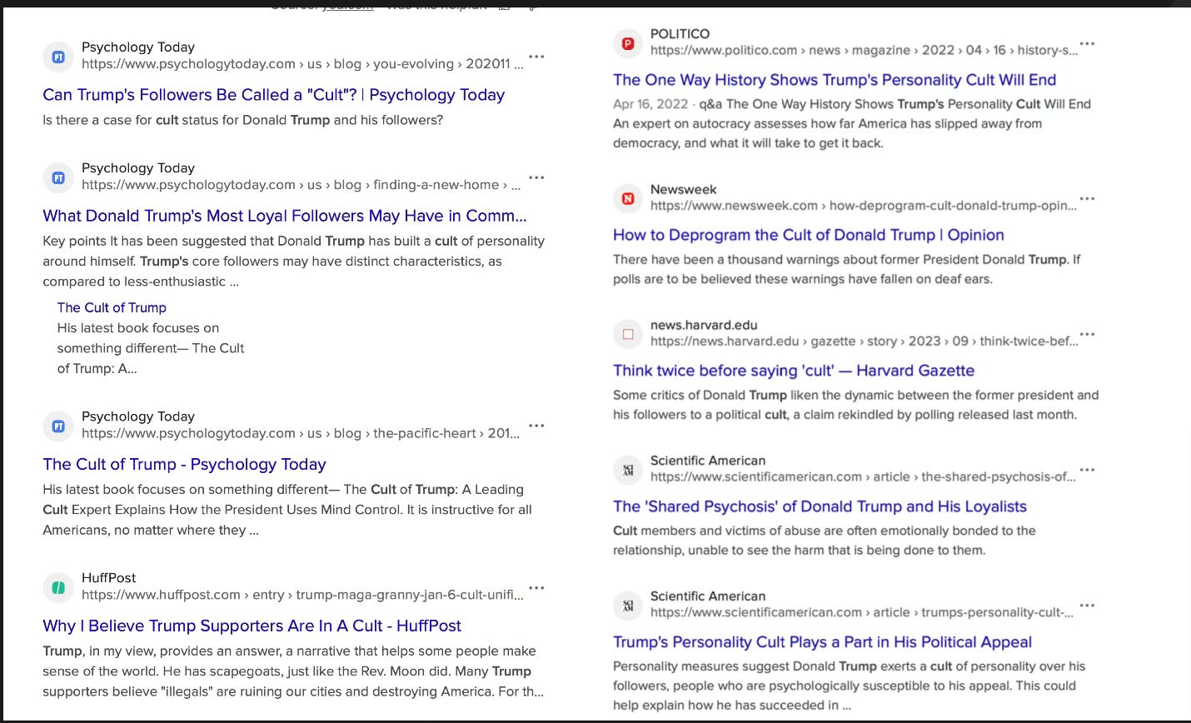Image resolution: width=1191 pixels, height=723 pixels.
Task: Open 'The Shared Psychosis of Donald Trump' link
Action: click(820, 506)
